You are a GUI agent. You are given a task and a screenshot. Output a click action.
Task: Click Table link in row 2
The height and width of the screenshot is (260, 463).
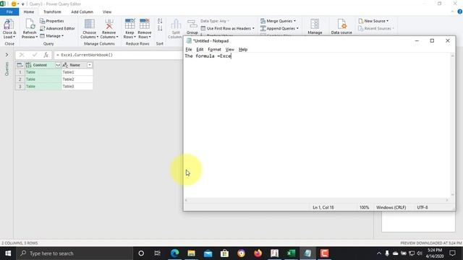point(30,79)
